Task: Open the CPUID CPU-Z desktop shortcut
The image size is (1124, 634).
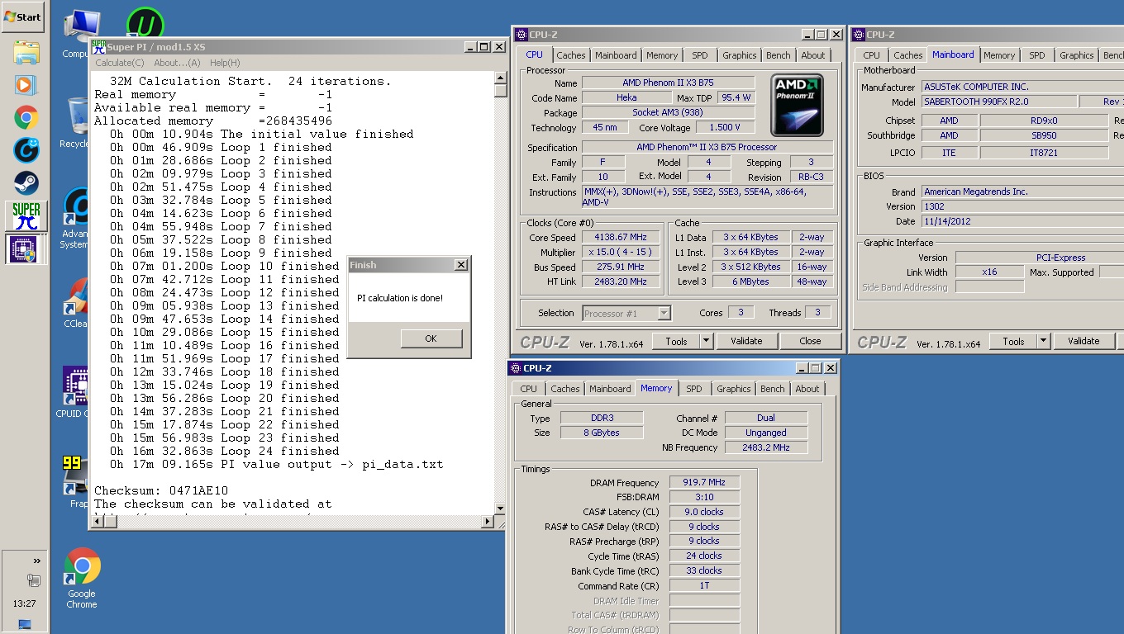Action: 74,393
